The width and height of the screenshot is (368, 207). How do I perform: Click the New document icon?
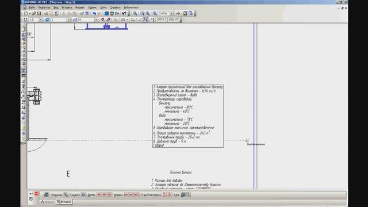pos(26,14)
